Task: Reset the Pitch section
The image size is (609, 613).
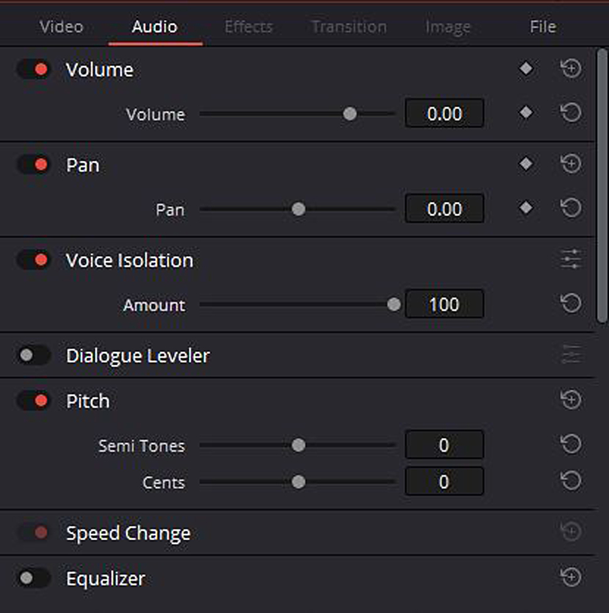Action: click(571, 400)
